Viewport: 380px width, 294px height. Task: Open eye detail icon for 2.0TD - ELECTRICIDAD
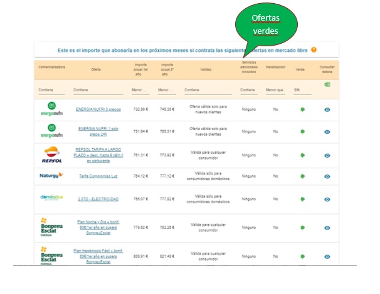click(327, 200)
